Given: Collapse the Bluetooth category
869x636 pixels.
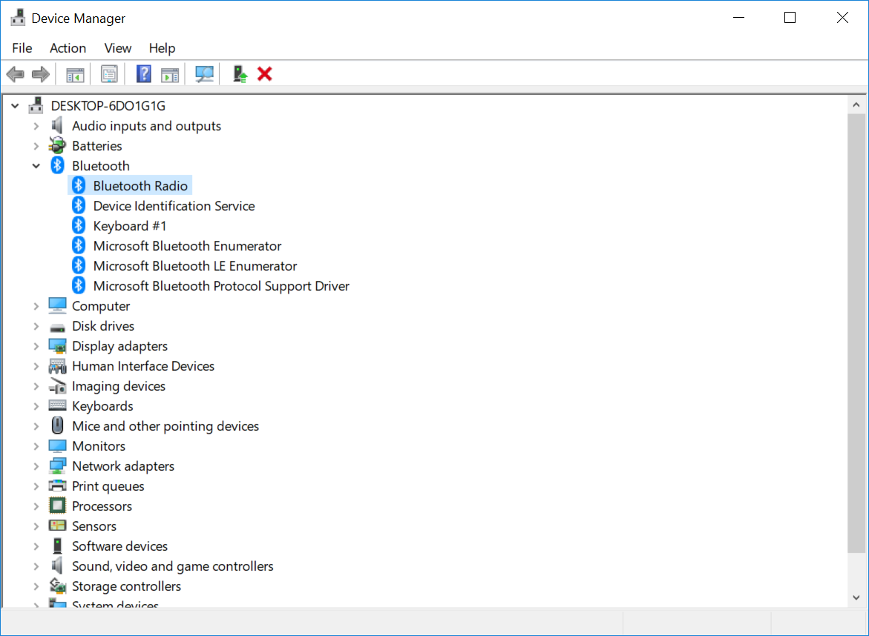Looking at the screenshot, I should pyautogui.click(x=36, y=166).
